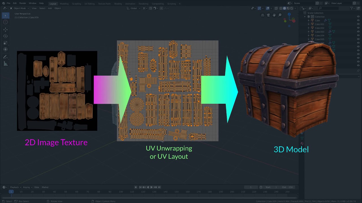Switch to rendered viewport shading

(x=292, y=8)
